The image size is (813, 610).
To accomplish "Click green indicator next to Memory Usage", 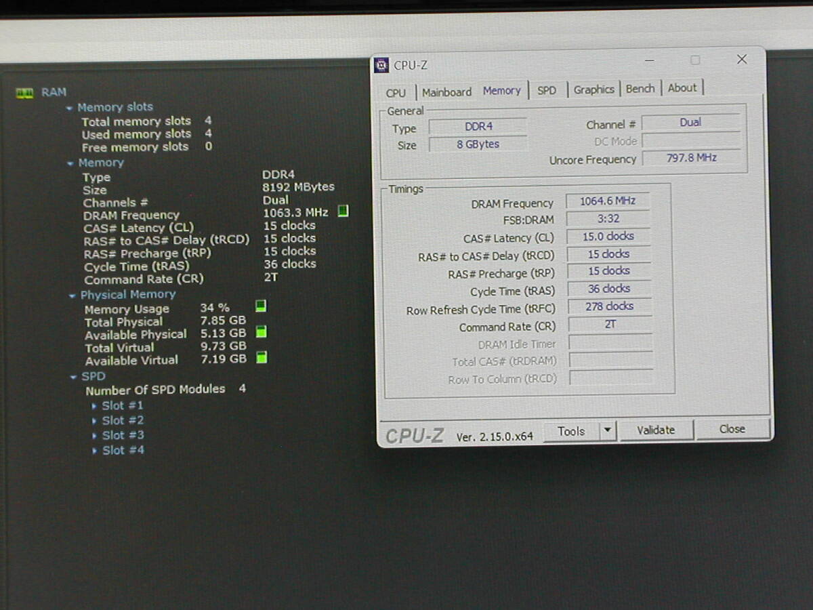I will tap(261, 306).
